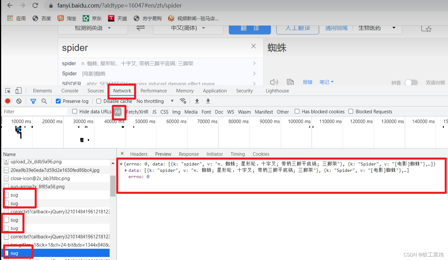Select the Img request filter
Screen dimensions: 448x260
[x=176, y=112]
